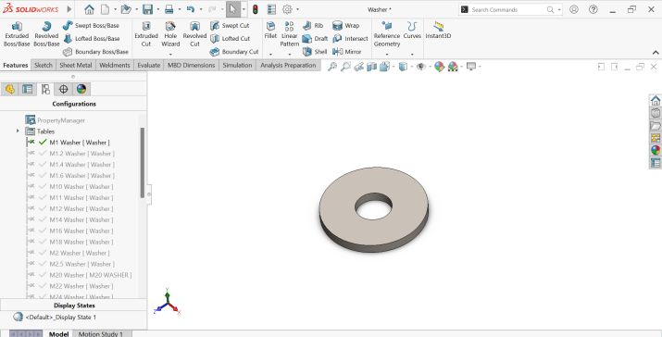Activate the Revolved Cut tool
Screen dimensions: 662x337
pyautogui.click(x=194, y=33)
